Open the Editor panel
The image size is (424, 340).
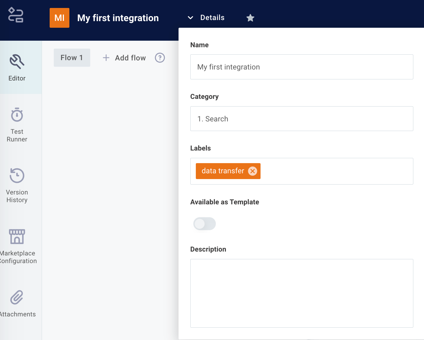(x=17, y=67)
